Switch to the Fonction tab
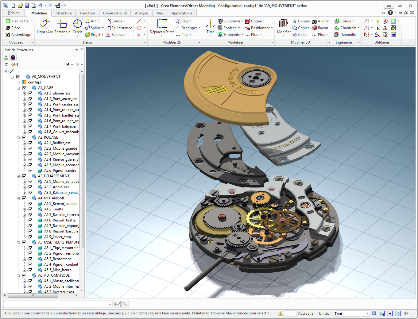418x319 pixels. pos(87,13)
